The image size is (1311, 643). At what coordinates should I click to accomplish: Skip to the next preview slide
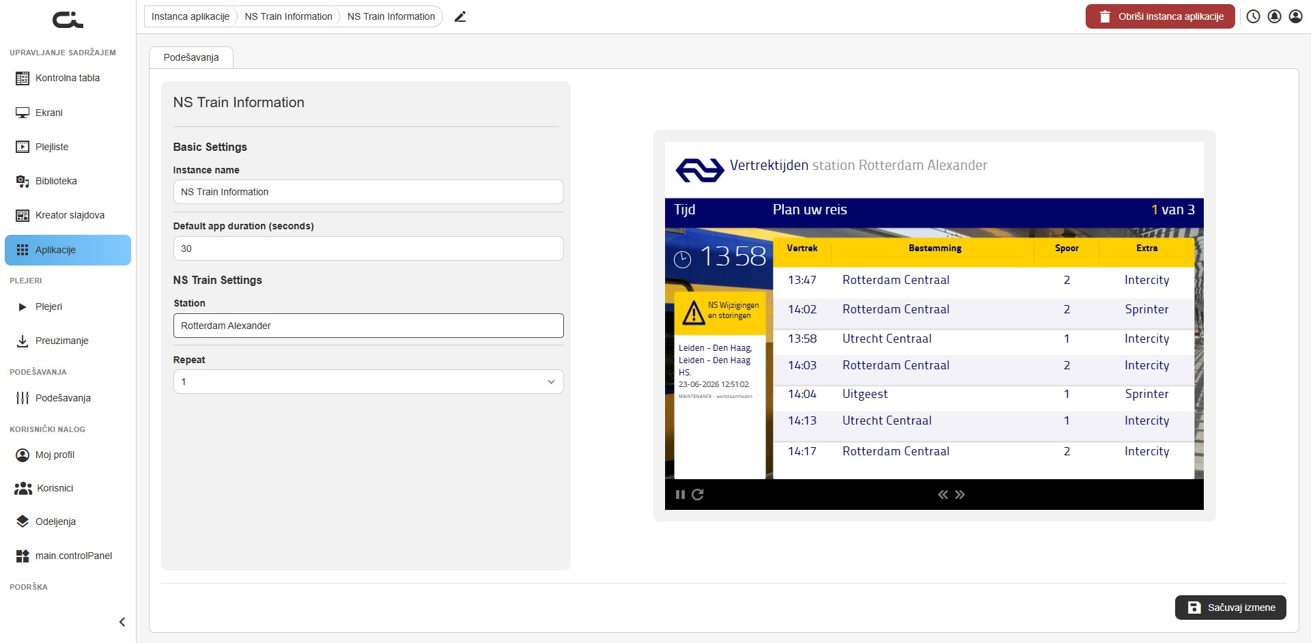click(x=960, y=495)
